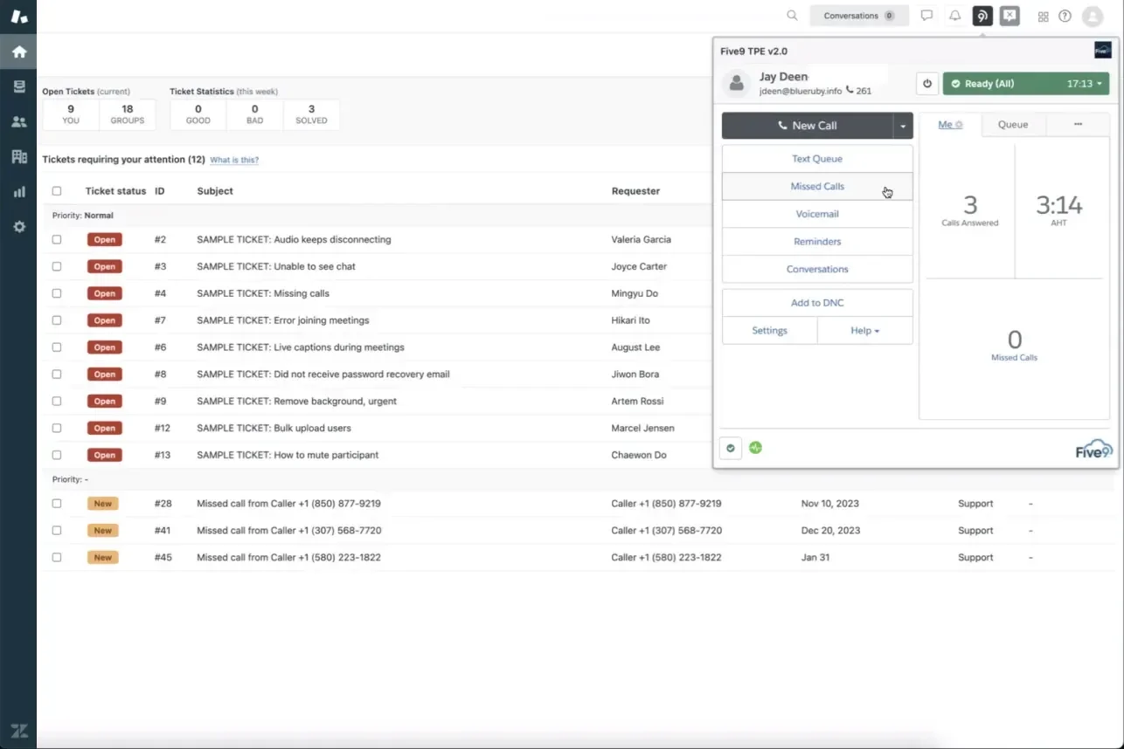Image resolution: width=1124 pixels, height=749 pixels.
Task: Open Missed Calls in the Five9 panel
Action: click(x=816, y=186)
